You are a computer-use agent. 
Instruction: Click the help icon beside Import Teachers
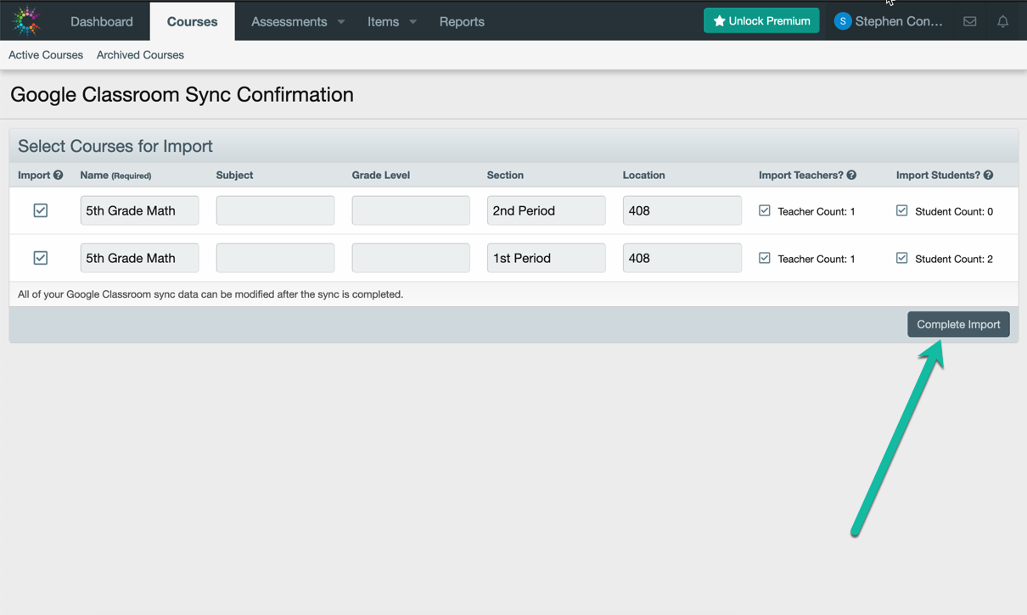click(x=851, y=175)
